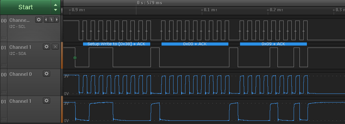Viewport: 345px width, 124px height.
Task: Click the green Start capture button
Action: pyautogui.click(x=26, y=7)
